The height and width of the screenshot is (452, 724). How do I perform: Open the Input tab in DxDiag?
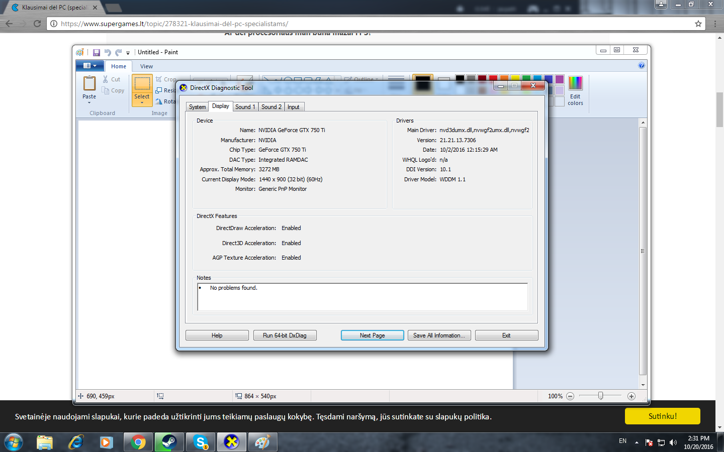click(294, 107)
